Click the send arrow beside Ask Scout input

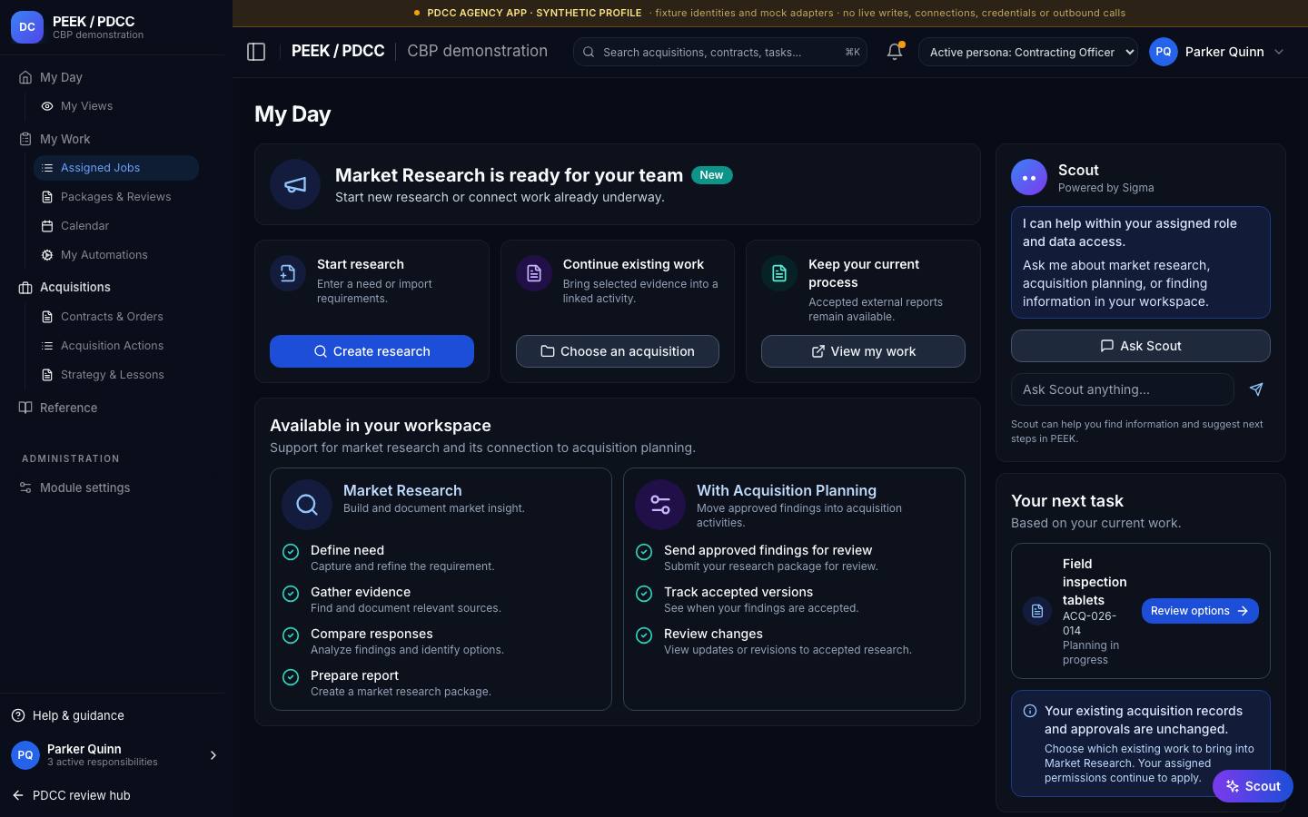(x=1256, y=389)
